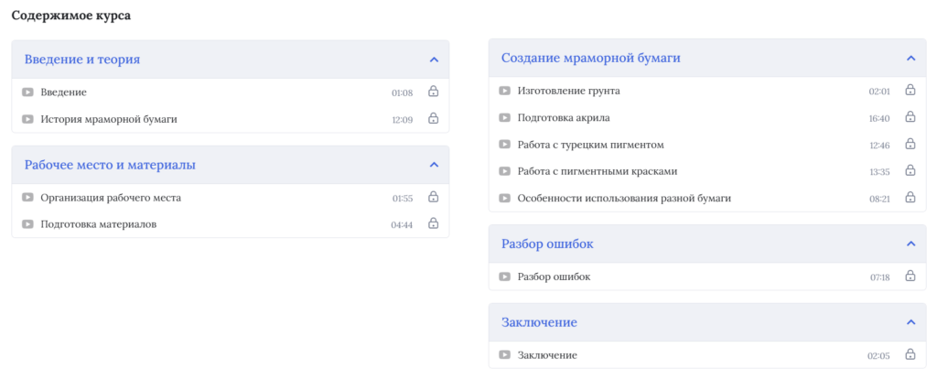This screenshot has height=380, width=937.
Task: Toggle the Разбор ошибок section chevron
Action: pyautogui.click(x=910, y=244)
